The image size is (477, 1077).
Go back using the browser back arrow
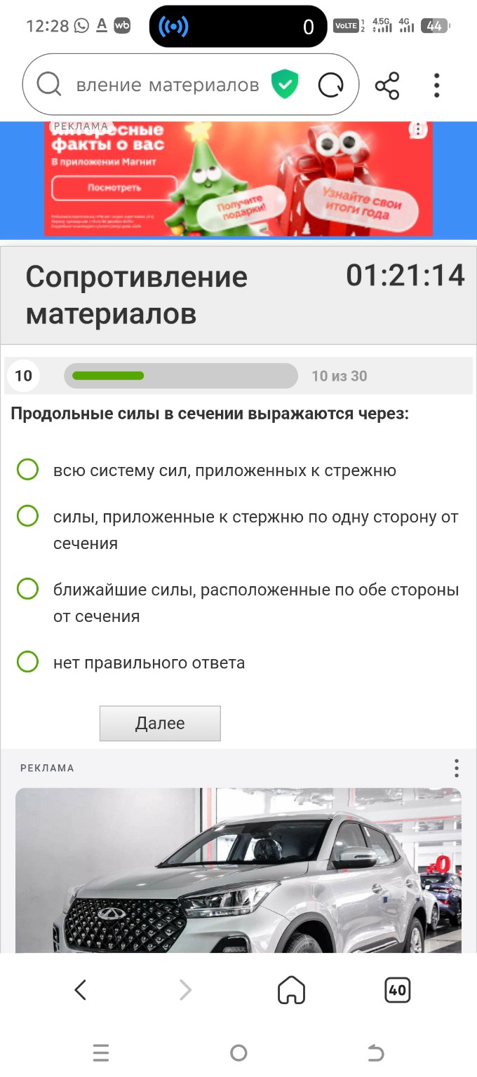click(80, 990)
